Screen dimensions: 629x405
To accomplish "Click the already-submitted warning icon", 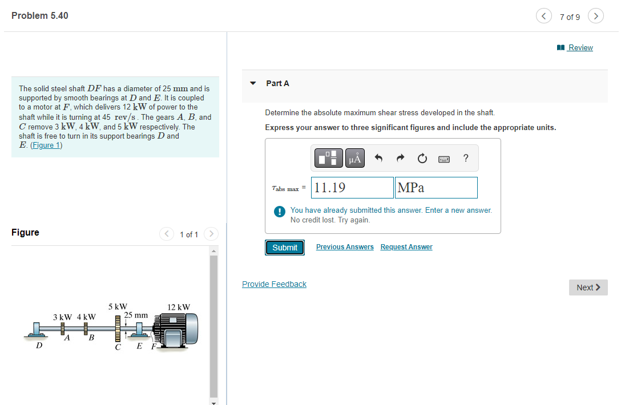I will pos(279,211).
